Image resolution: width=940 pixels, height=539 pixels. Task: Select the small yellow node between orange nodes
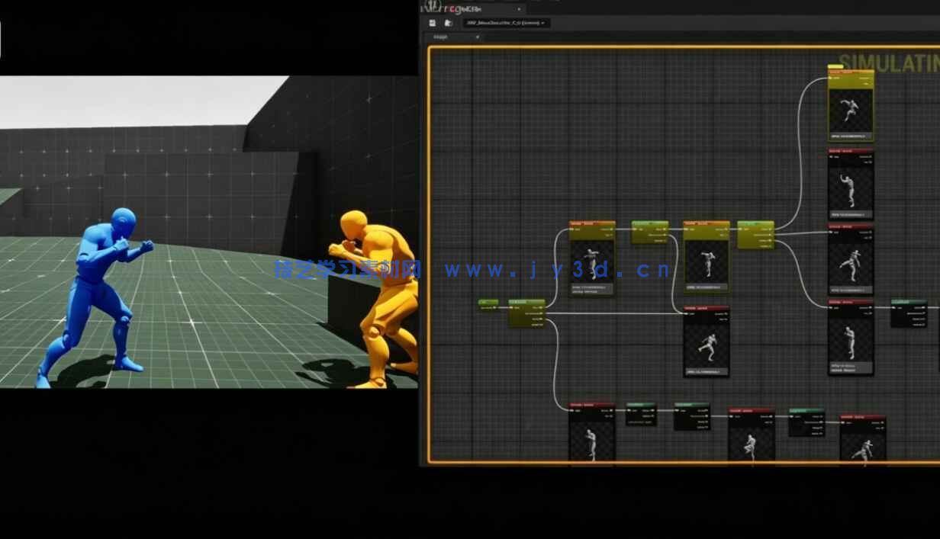tap(649, 232)
